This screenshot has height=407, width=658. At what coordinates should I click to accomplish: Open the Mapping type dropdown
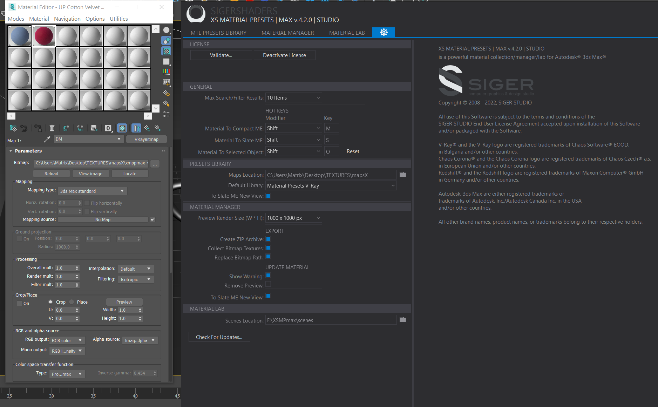pyautogui.click(x=92, y=191)
